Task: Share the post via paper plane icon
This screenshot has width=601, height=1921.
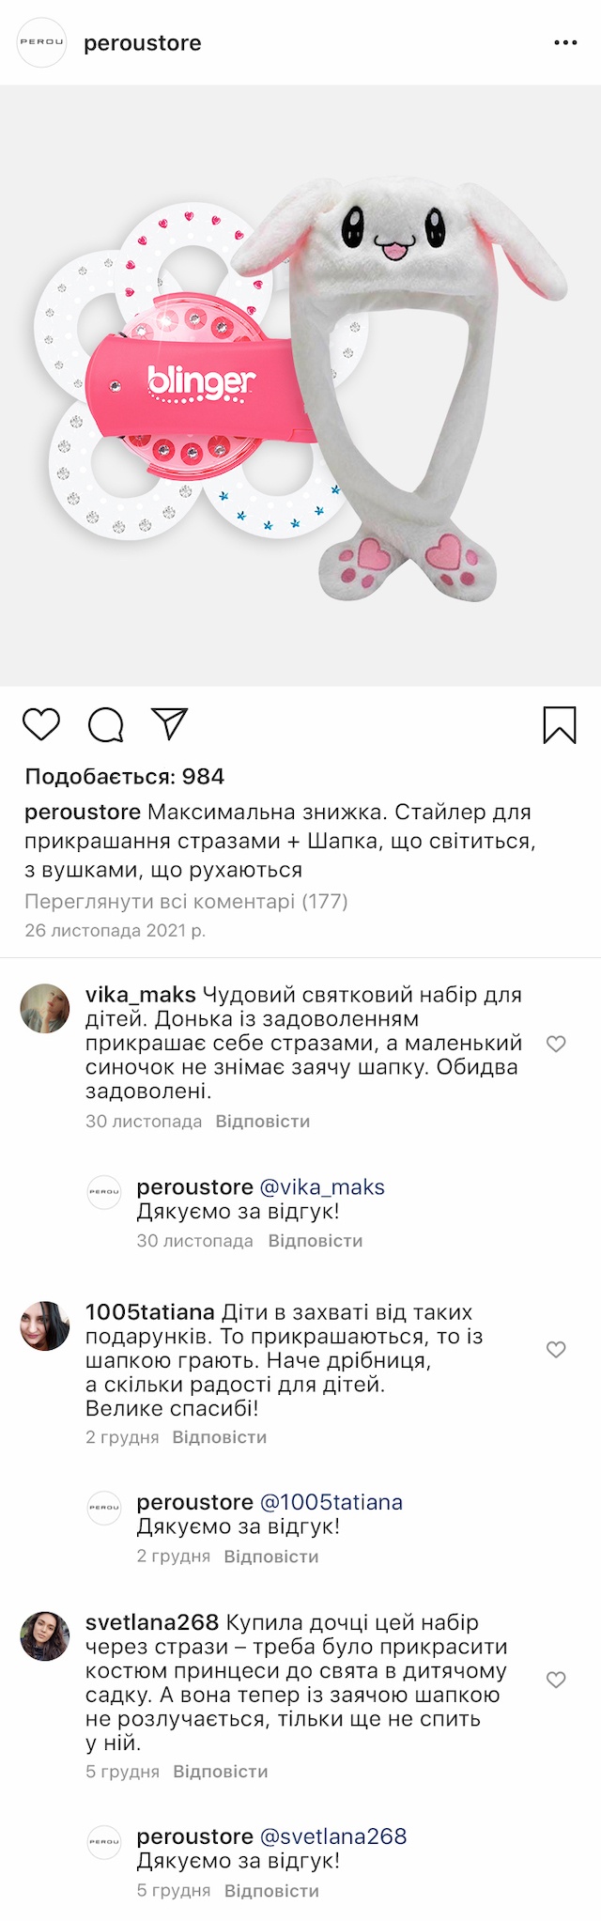Action: click(x=170, y=724)
